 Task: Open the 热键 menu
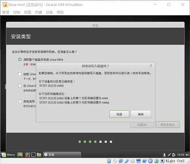click(38, 12)
